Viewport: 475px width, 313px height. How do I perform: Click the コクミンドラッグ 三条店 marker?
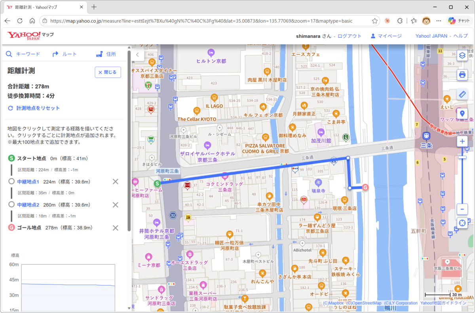coord(225,176)
